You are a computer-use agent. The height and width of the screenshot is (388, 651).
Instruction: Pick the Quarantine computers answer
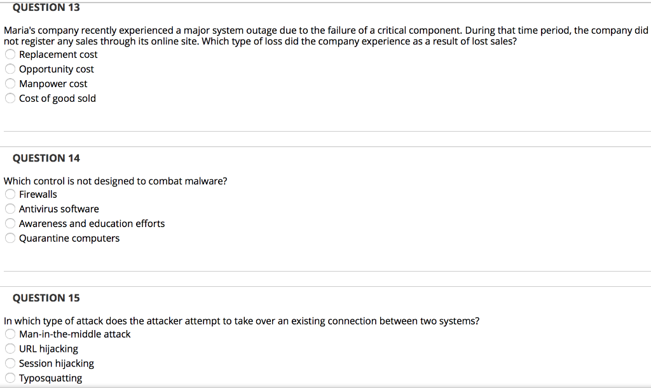click(10, 238)
